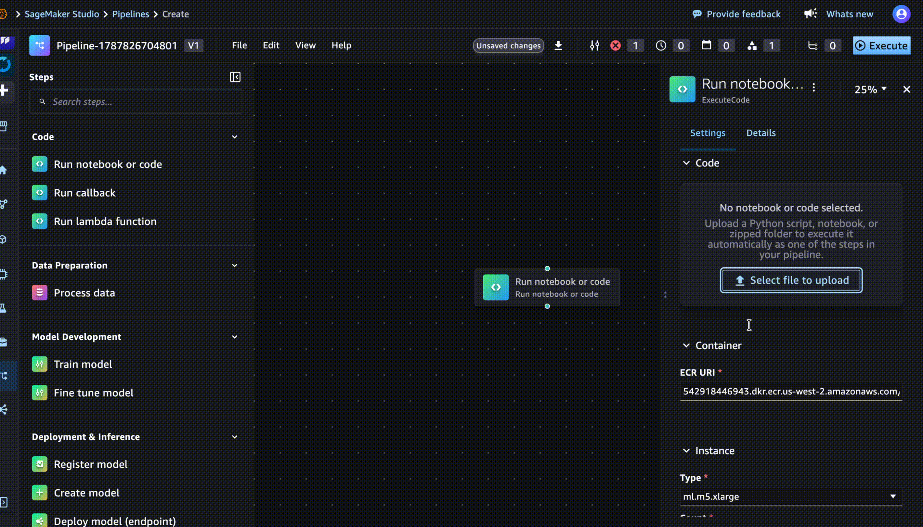The height and width of the screenshot is (527, 923).
Task: Open the 25% zoom dropdown
Action: click(870, 89)
